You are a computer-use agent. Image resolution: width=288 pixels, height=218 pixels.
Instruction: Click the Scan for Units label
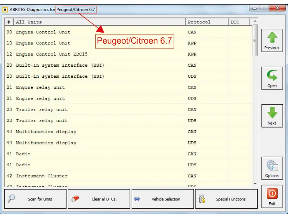coord(40,199)
